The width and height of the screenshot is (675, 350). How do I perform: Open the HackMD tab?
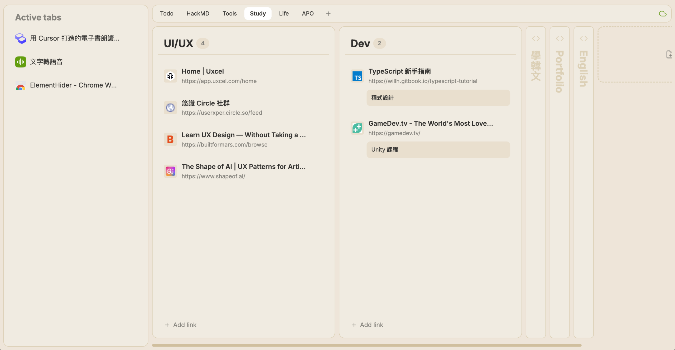(198, 14)
